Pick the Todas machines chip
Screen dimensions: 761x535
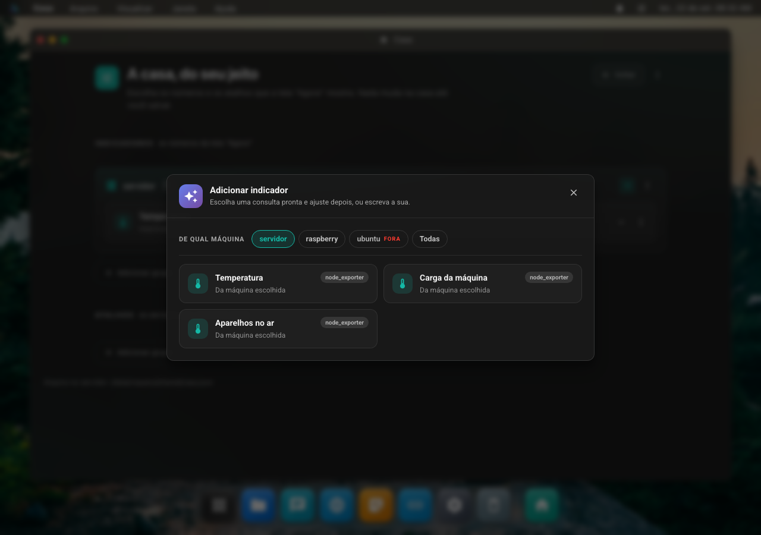(x=430, y=239)
